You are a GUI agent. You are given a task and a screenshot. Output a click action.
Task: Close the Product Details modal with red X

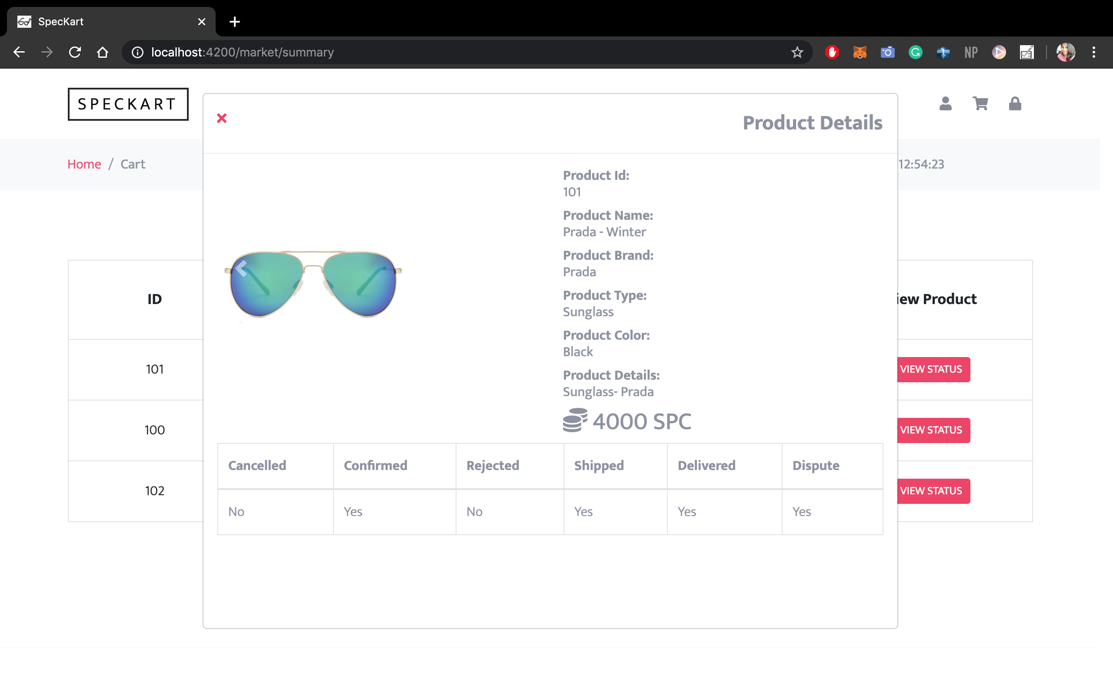222,119
